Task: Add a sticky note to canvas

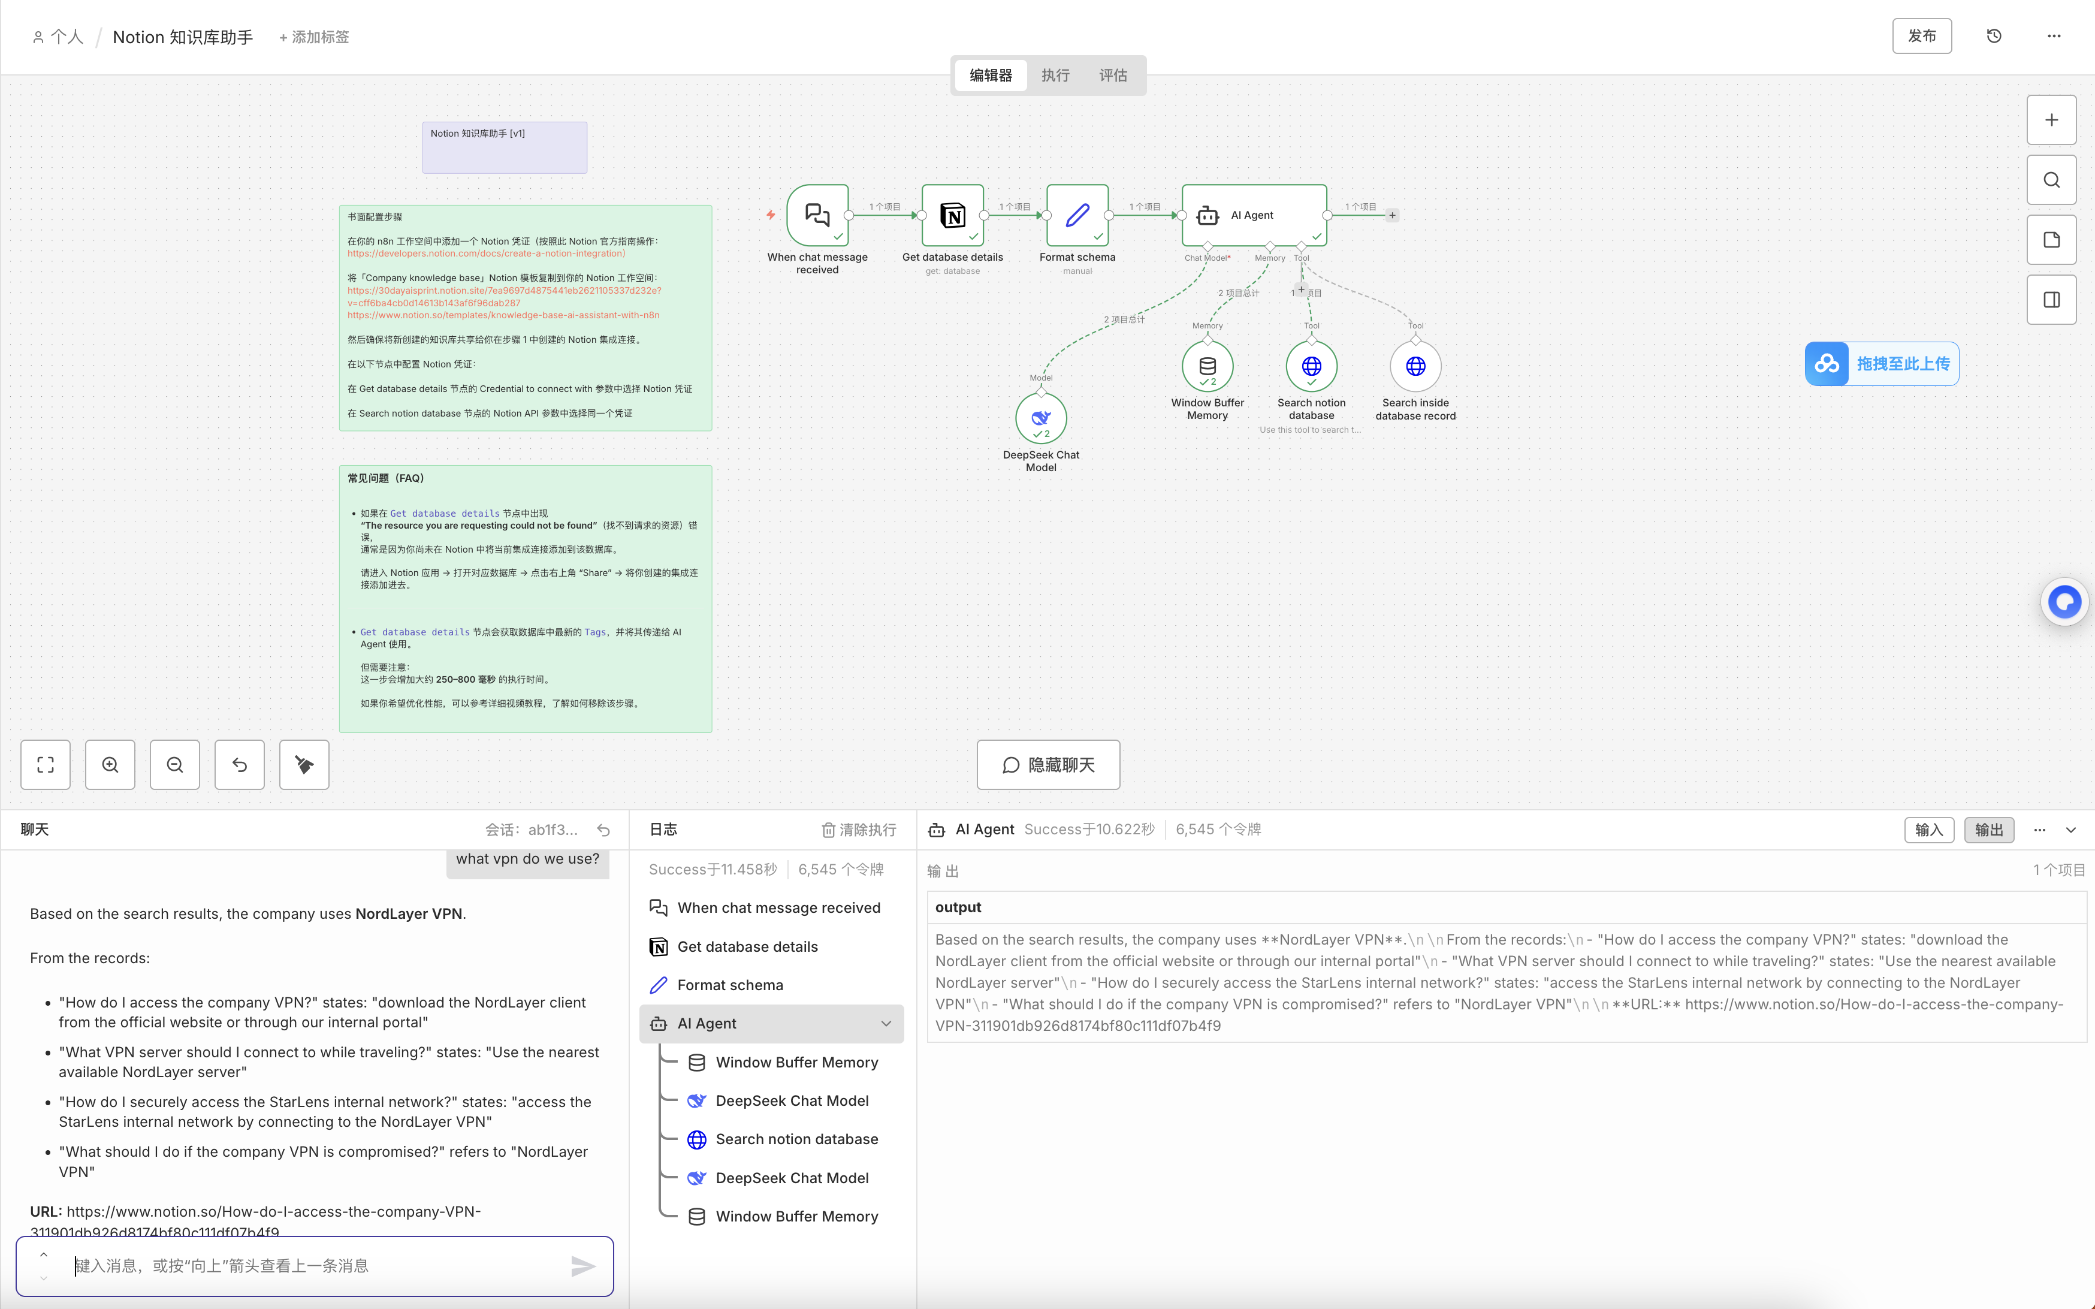Action: (x=2051, y=240)
